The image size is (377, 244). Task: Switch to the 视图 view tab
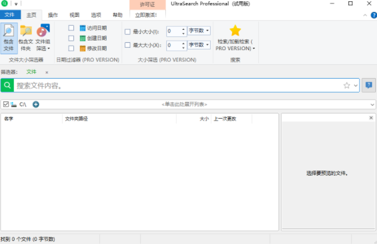pos(75,15)
